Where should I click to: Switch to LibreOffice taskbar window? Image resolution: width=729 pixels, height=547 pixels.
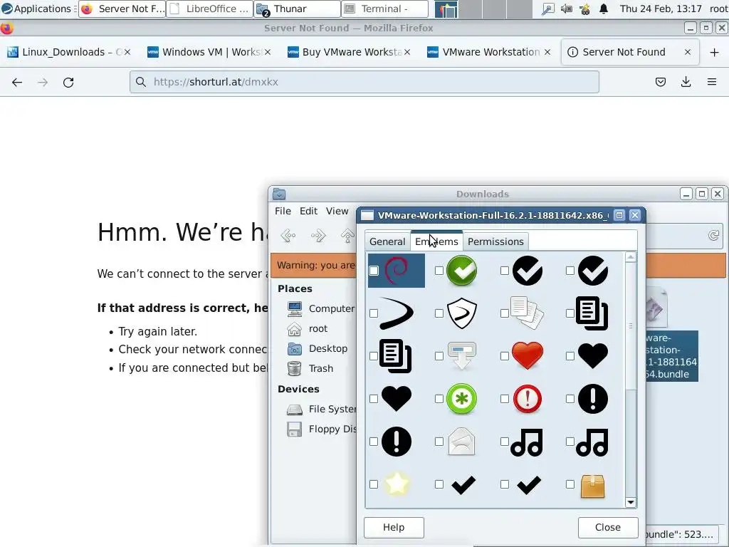click(209, 9)
